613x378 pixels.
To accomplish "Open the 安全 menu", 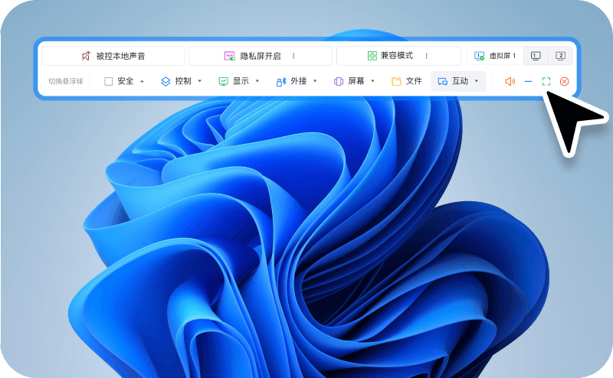I will [125, 81].
